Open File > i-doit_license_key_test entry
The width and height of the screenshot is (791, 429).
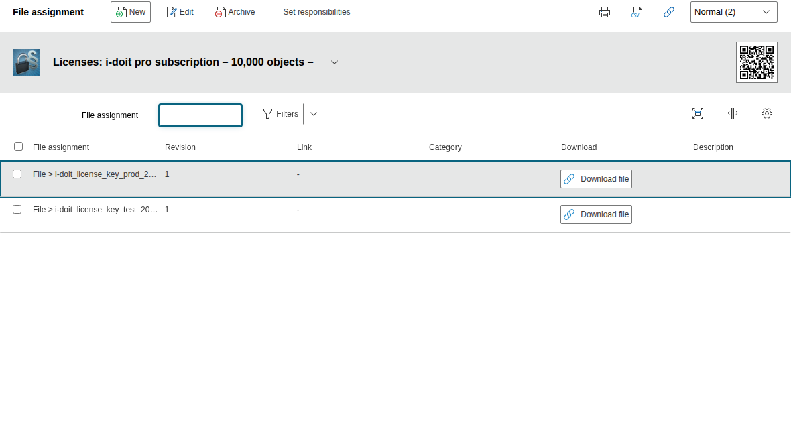(x=95, y=209)
